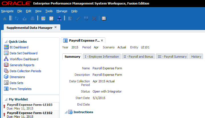Click the alert icon for Payroll Expense Form-LE103

(x=4, y=106)
